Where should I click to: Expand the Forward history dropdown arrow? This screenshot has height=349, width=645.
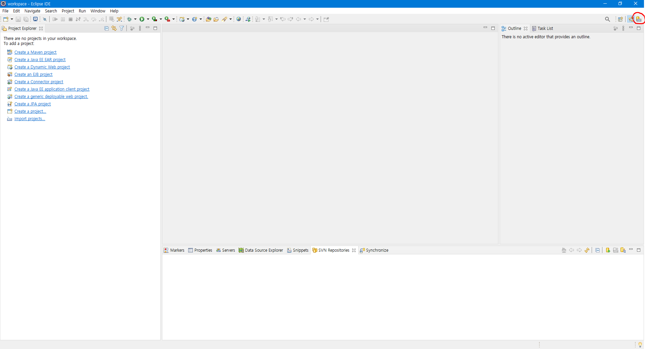click(317, 19)
